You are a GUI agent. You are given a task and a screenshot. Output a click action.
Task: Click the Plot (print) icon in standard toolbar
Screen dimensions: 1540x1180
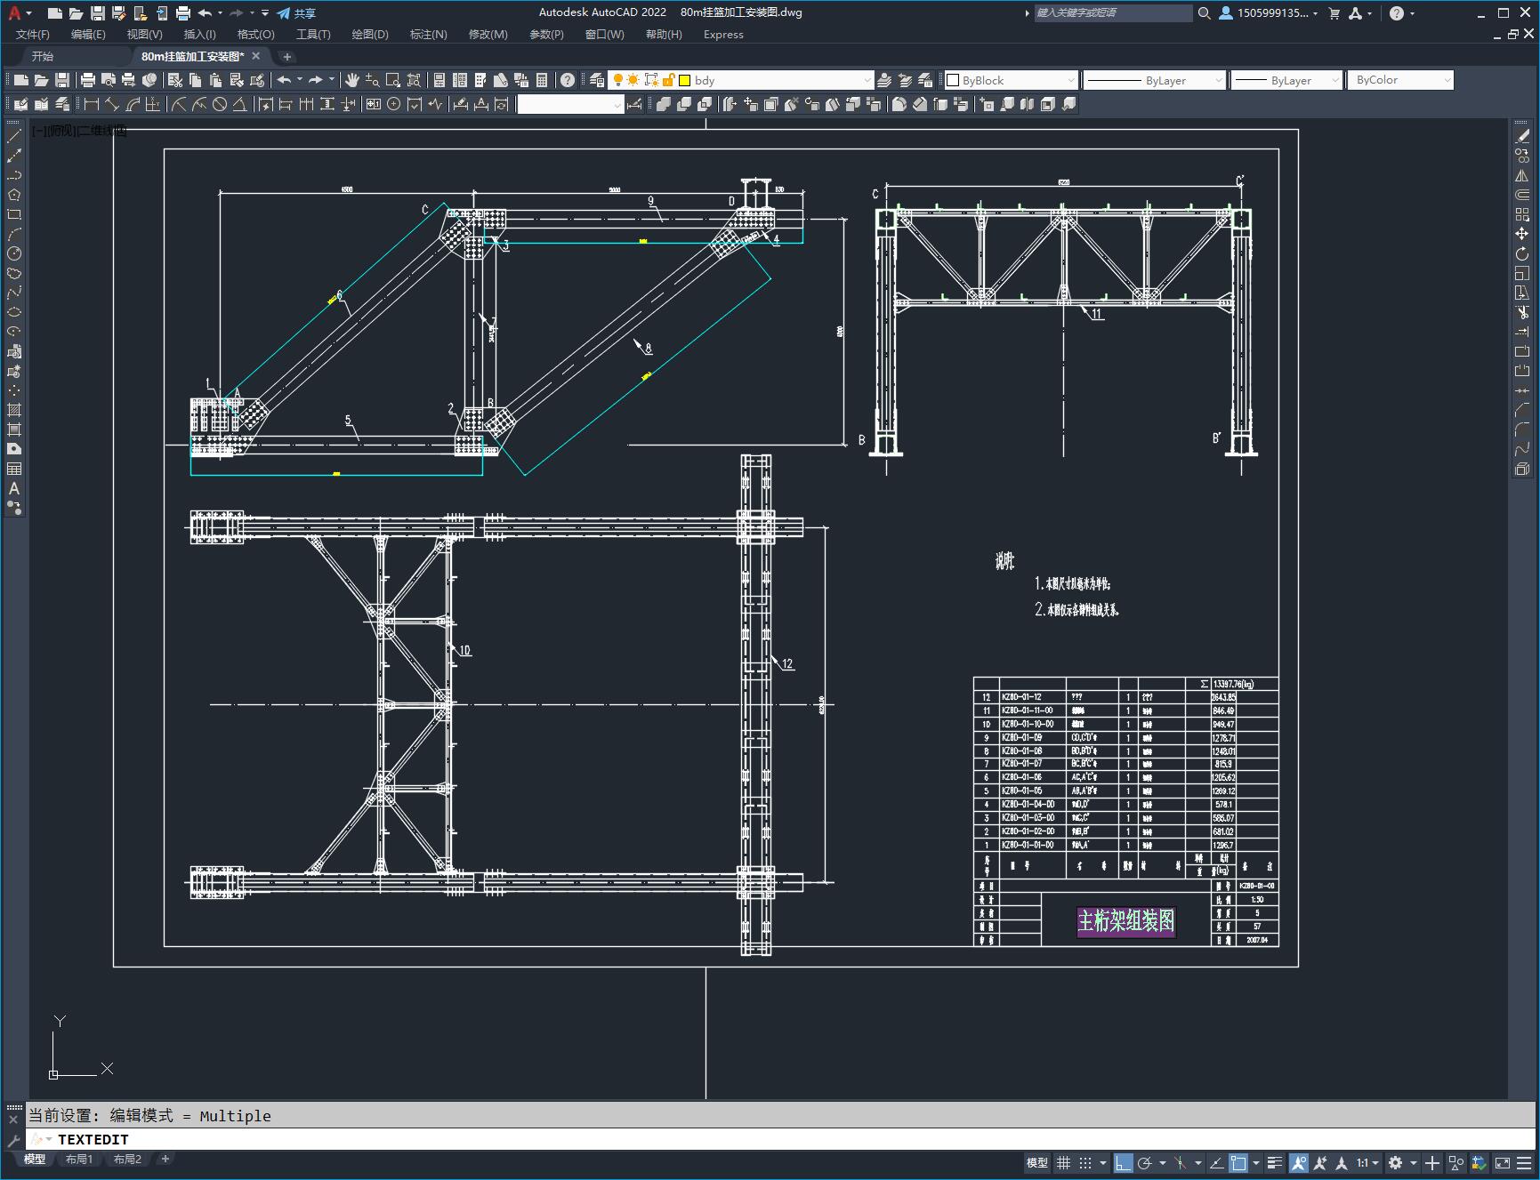88,80
